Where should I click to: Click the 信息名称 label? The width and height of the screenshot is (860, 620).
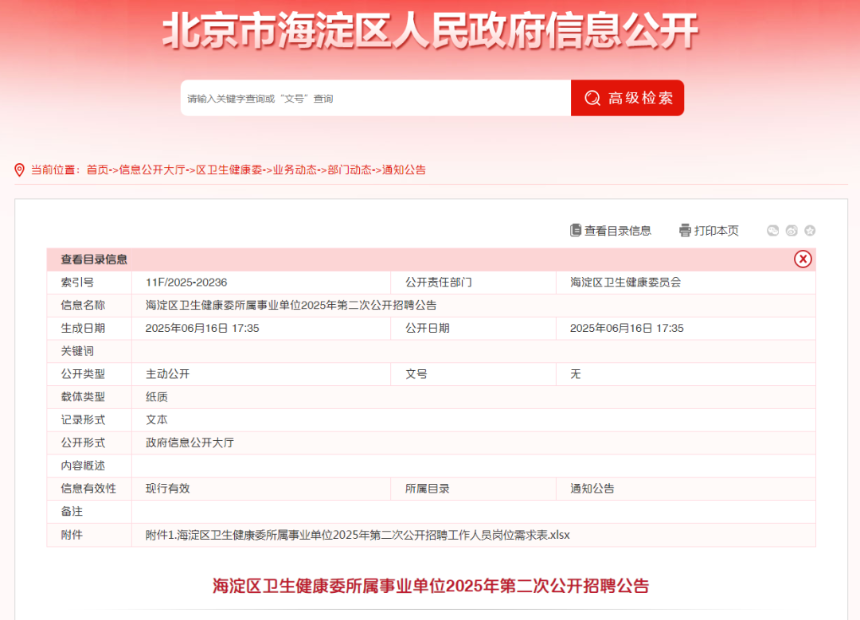pyautogui.click(x=83, y=306)
